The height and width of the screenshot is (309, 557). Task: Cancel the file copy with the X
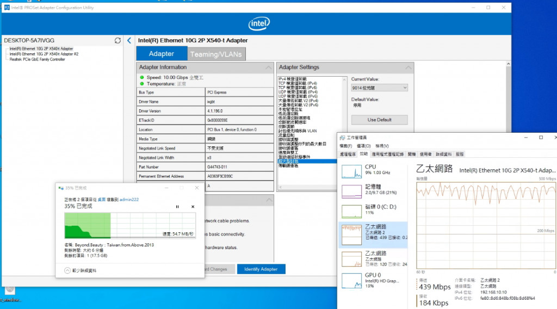coord(193,207)
